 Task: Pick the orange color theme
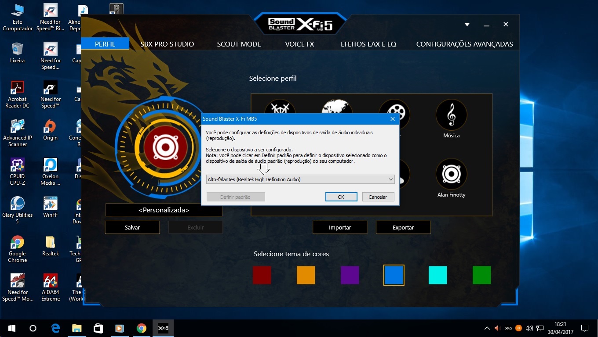pyautogui.click(x=306, y=275)
